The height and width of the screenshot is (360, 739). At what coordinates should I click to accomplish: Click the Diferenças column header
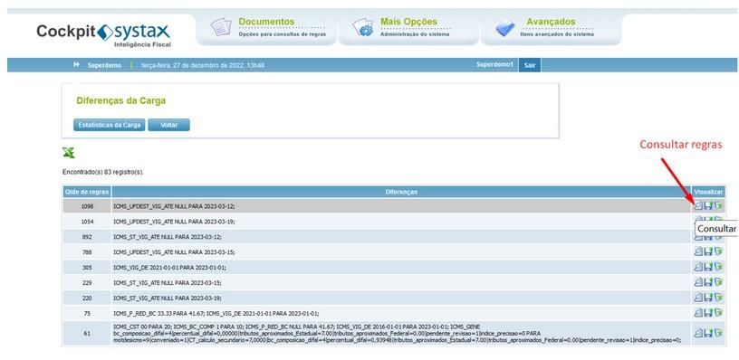point(401,192)
